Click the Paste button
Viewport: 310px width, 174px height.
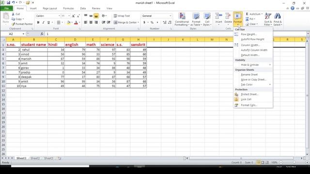[x=6, y=18]
